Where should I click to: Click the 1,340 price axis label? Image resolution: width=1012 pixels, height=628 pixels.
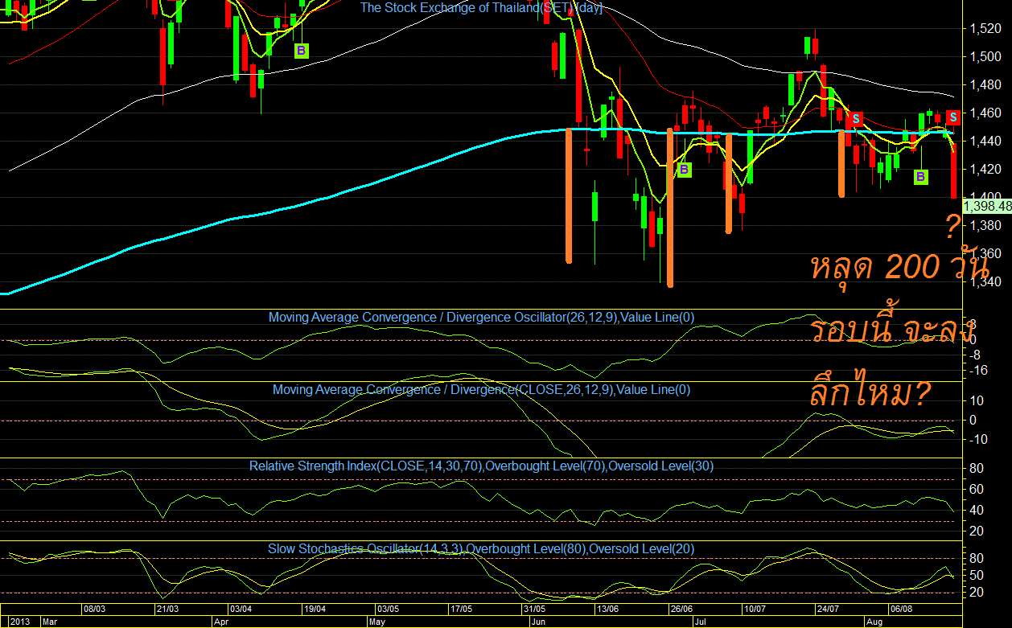click(x=984, y=282)
